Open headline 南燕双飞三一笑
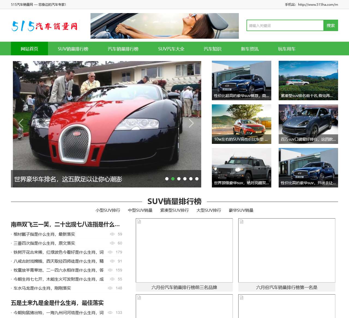The height and width of the screenshot is (318, 349). (65, 224)
